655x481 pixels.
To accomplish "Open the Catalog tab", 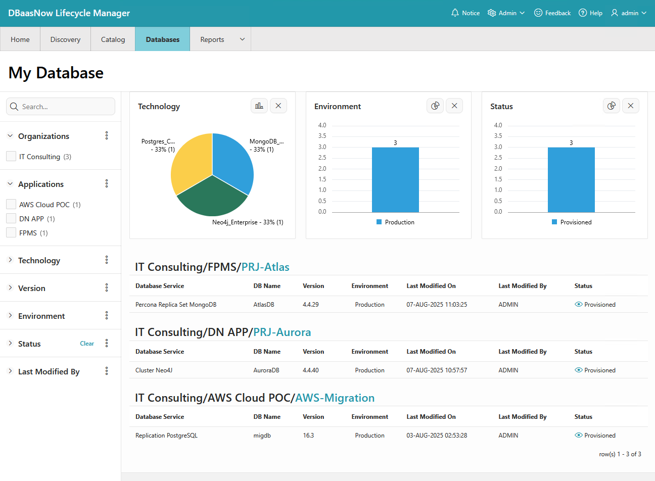I will coord(113,39).
